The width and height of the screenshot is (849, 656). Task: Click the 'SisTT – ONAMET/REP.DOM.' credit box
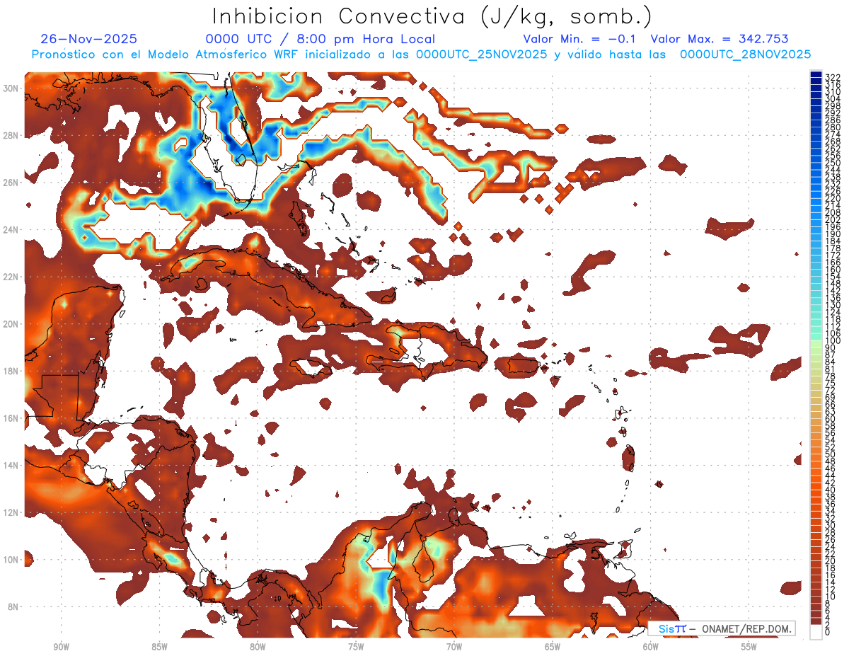722,628
